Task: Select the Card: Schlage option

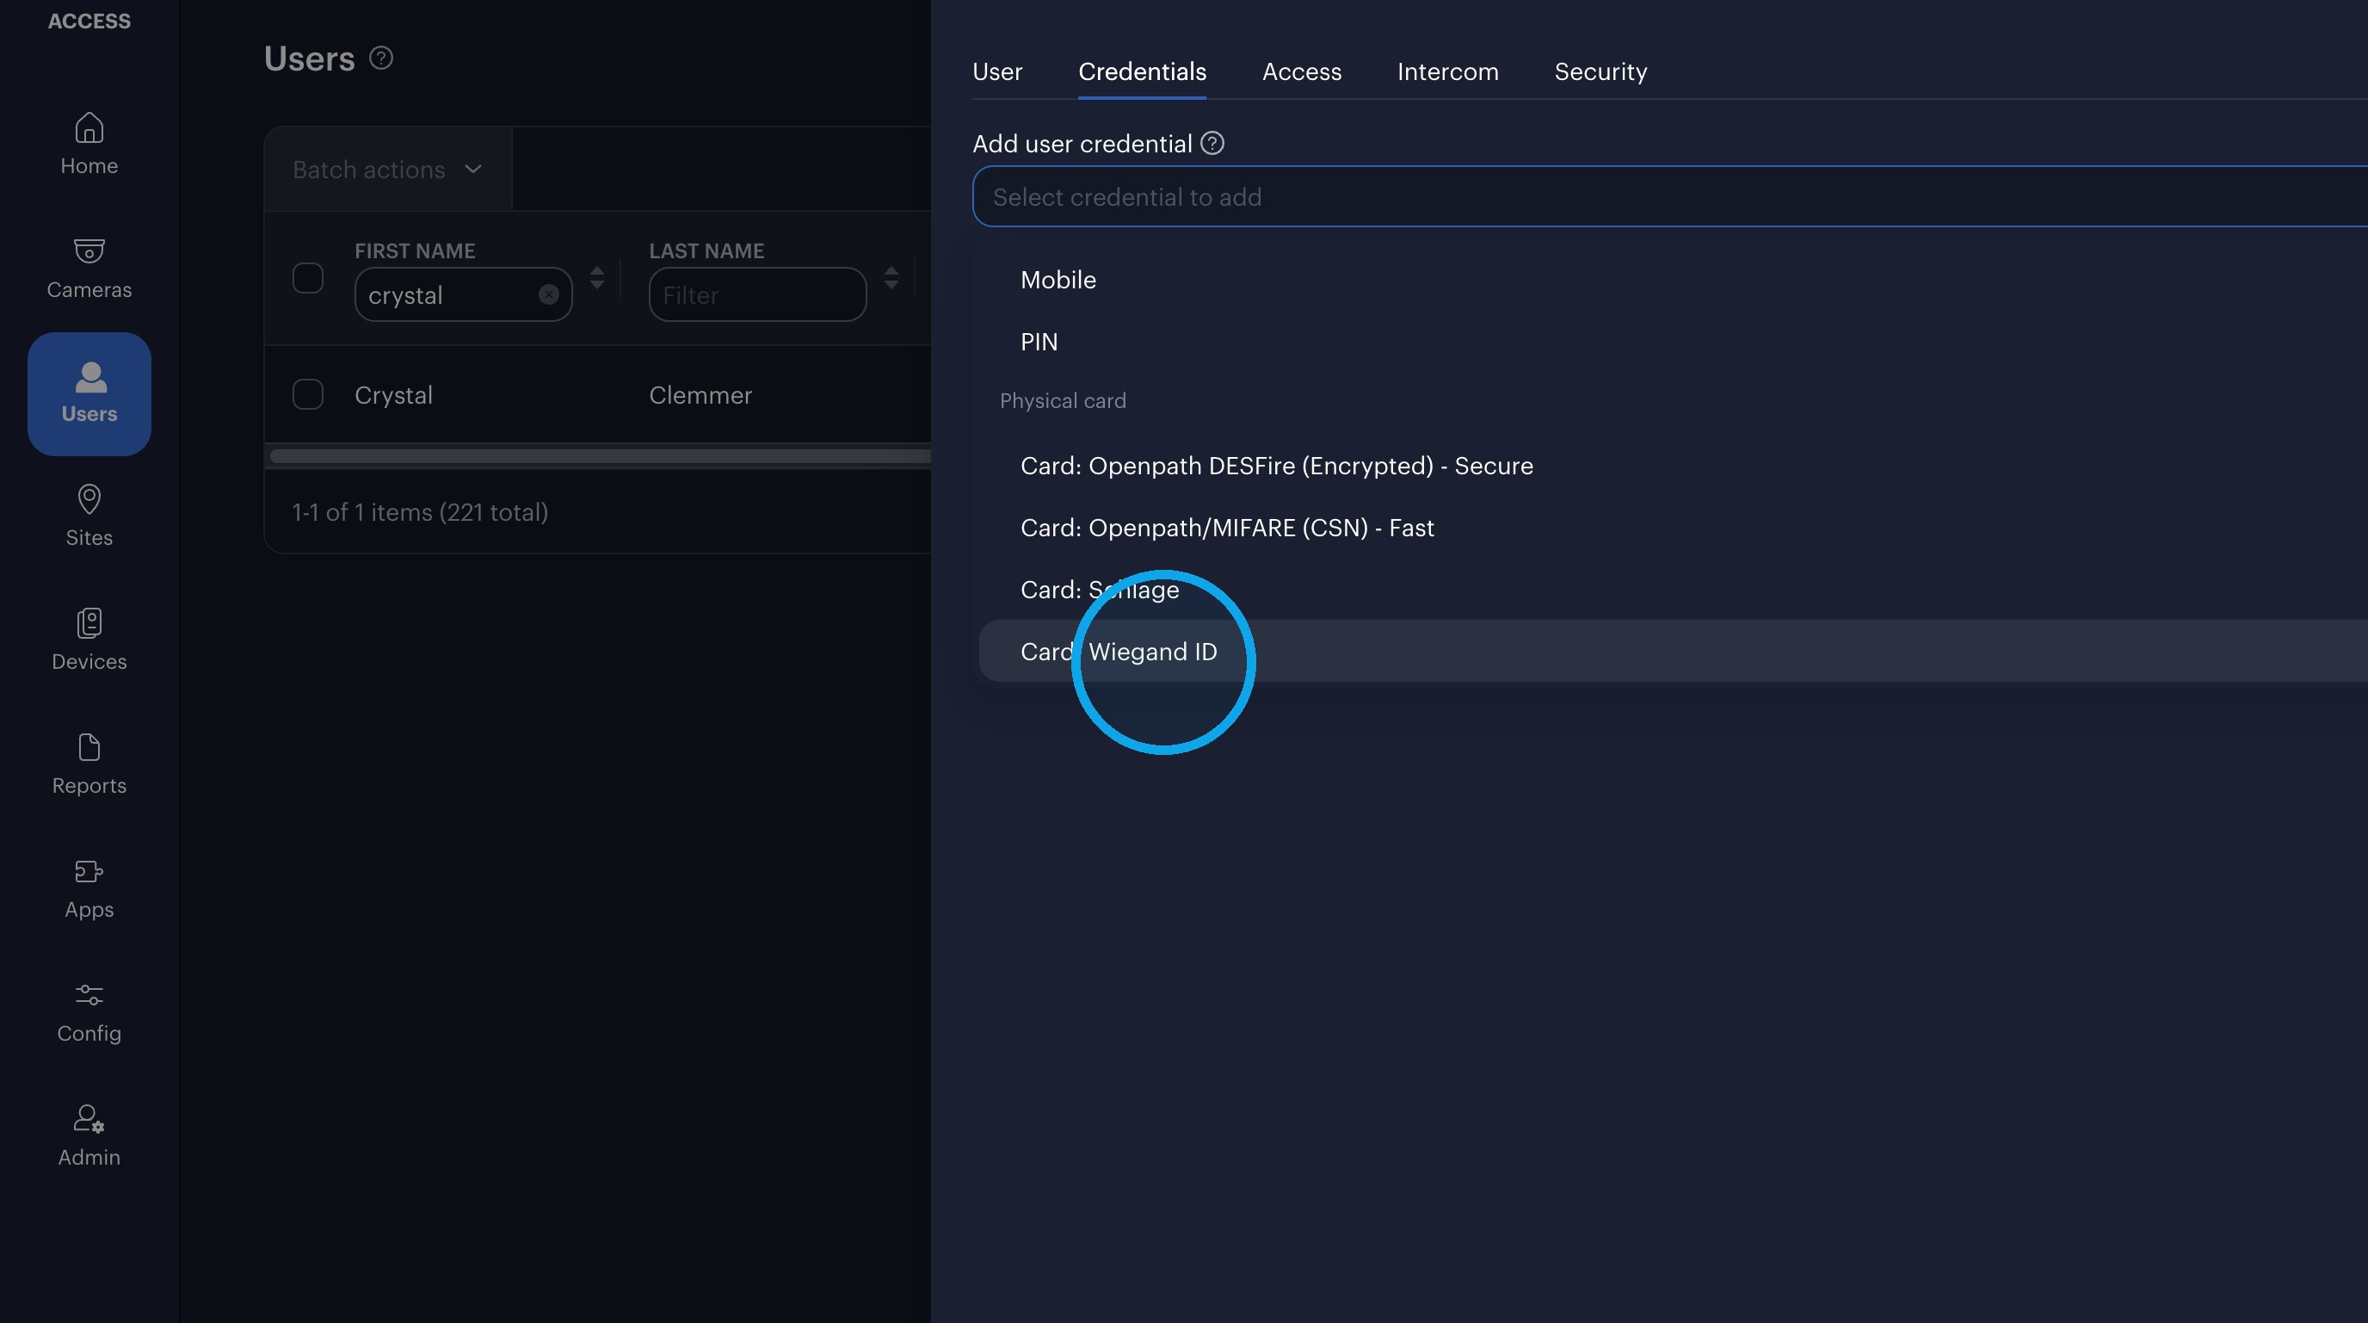Action: tap(1673, 590)
